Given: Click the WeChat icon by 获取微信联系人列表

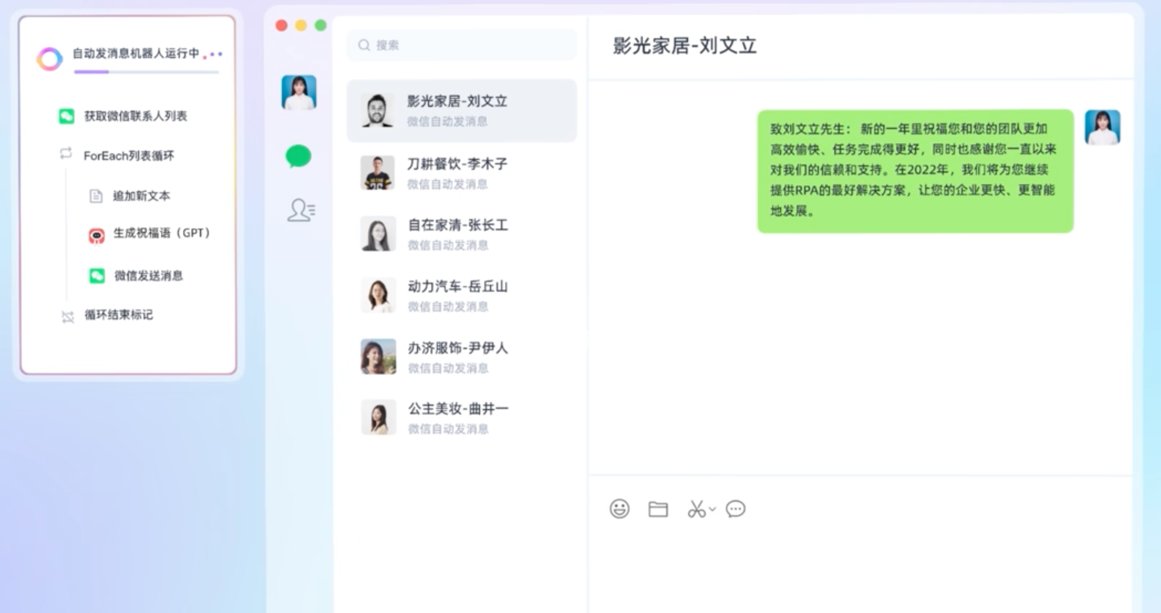Looking at the screenshot, I should 67,116.
